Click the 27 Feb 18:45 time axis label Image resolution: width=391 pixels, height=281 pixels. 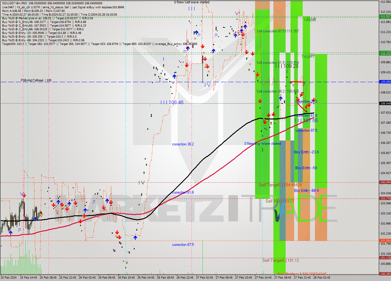283,278
